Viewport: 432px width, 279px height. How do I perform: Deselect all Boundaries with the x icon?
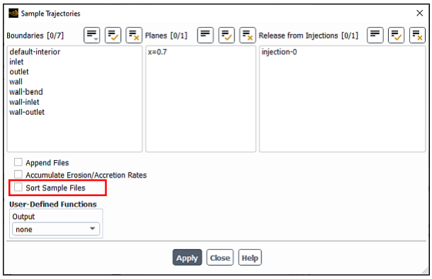(x=134, y=35)
